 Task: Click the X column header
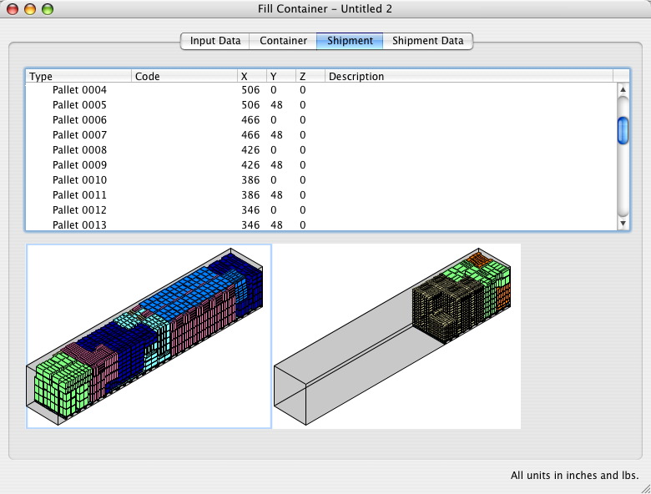(x=252, y=77)
